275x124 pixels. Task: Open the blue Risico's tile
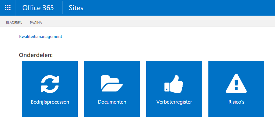236,89
